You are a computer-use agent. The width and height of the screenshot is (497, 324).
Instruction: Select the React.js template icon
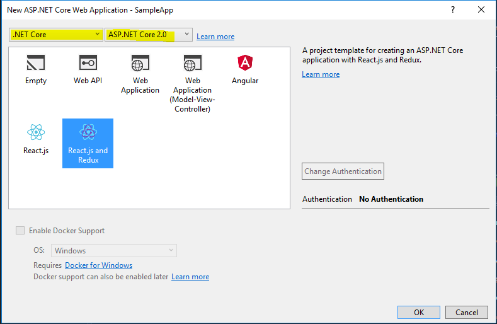36,132
